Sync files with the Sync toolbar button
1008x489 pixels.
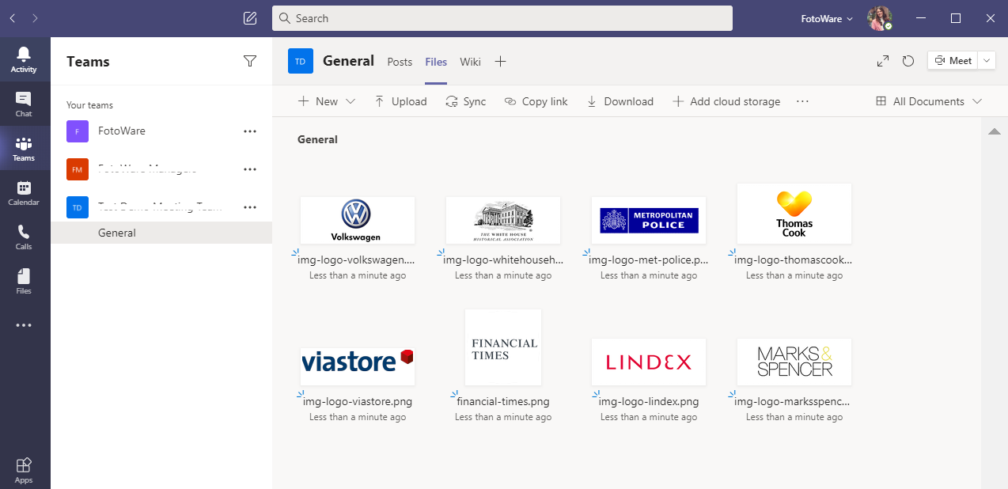pos(465,101)
